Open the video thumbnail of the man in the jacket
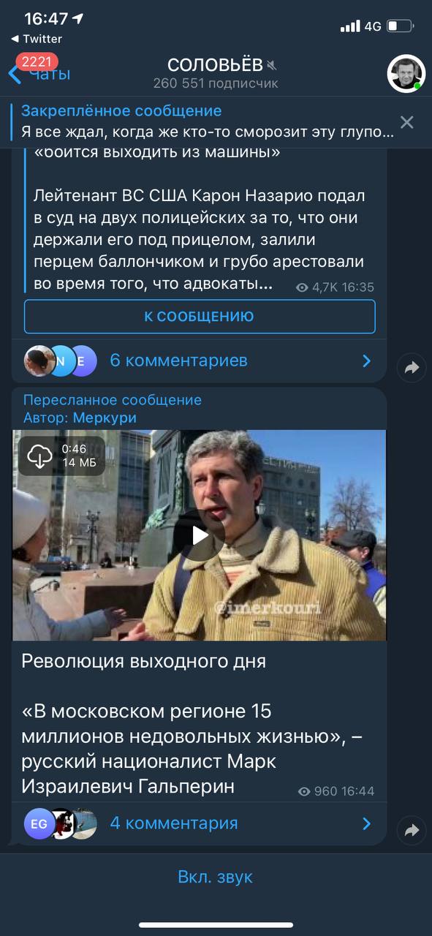 tap(200, 535)
